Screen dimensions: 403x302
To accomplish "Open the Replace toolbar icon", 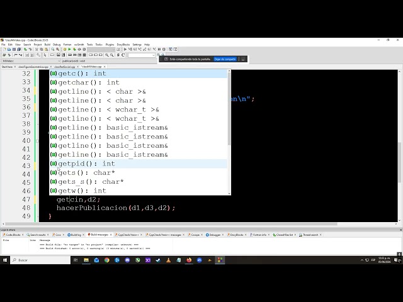I will (57, 49).
